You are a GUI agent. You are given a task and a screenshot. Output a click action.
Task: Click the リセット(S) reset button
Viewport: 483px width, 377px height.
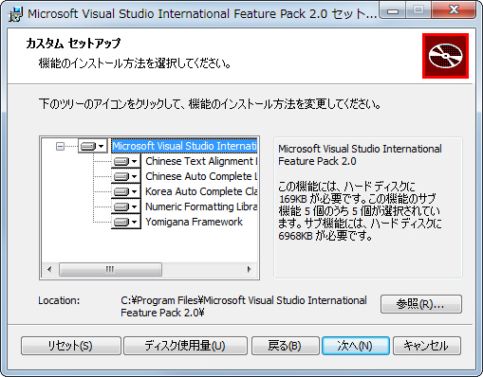(x=71, y=346)
